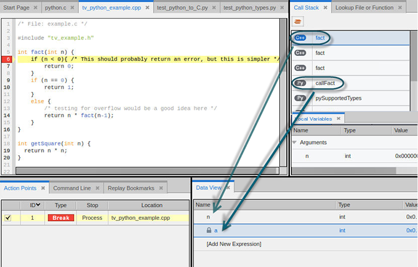The image size is (418, 267).
Task: Click the call stack filter icon
Action: [x=298, y=22]
